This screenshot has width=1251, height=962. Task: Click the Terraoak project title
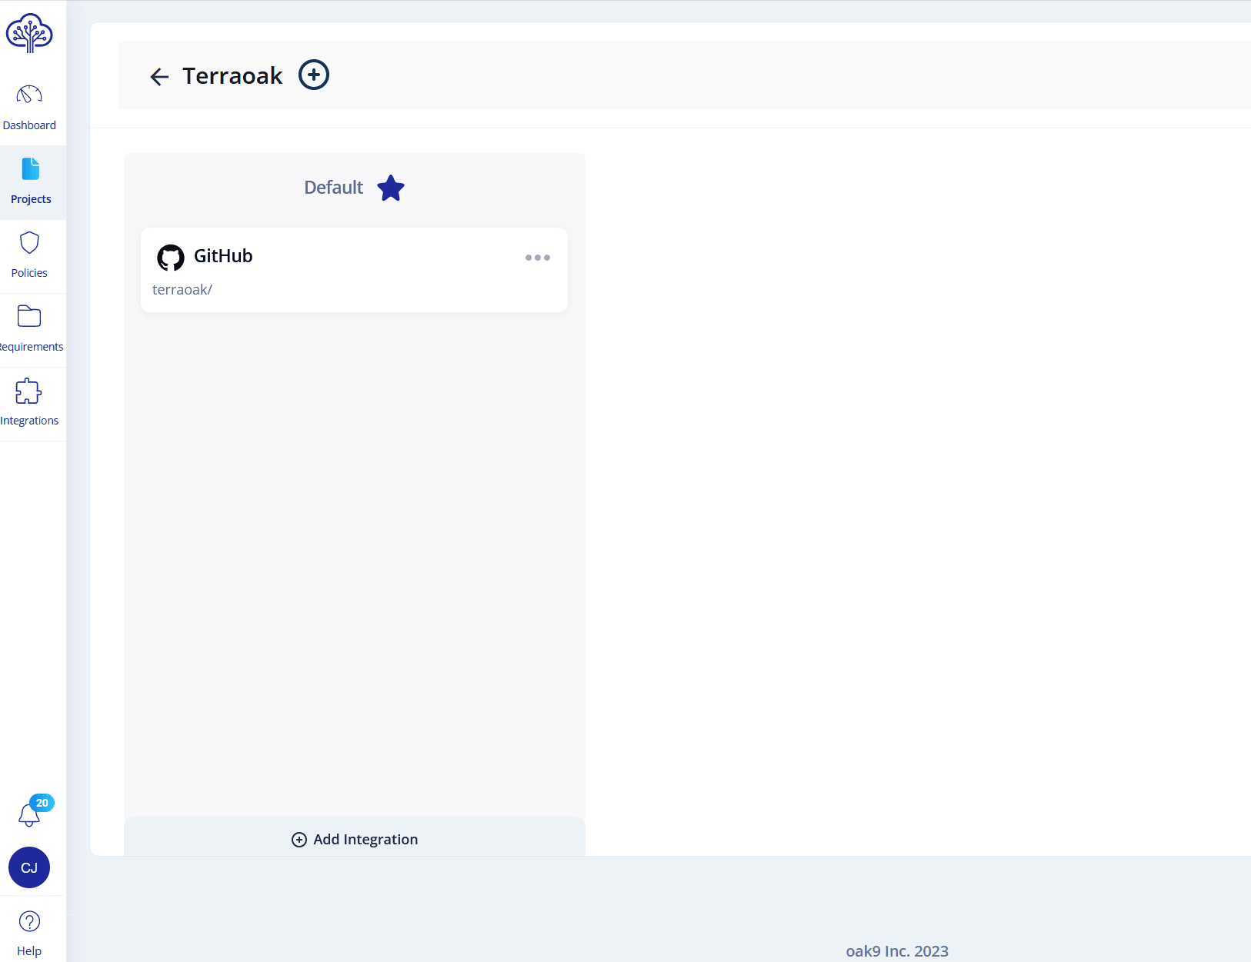point(232,75)
